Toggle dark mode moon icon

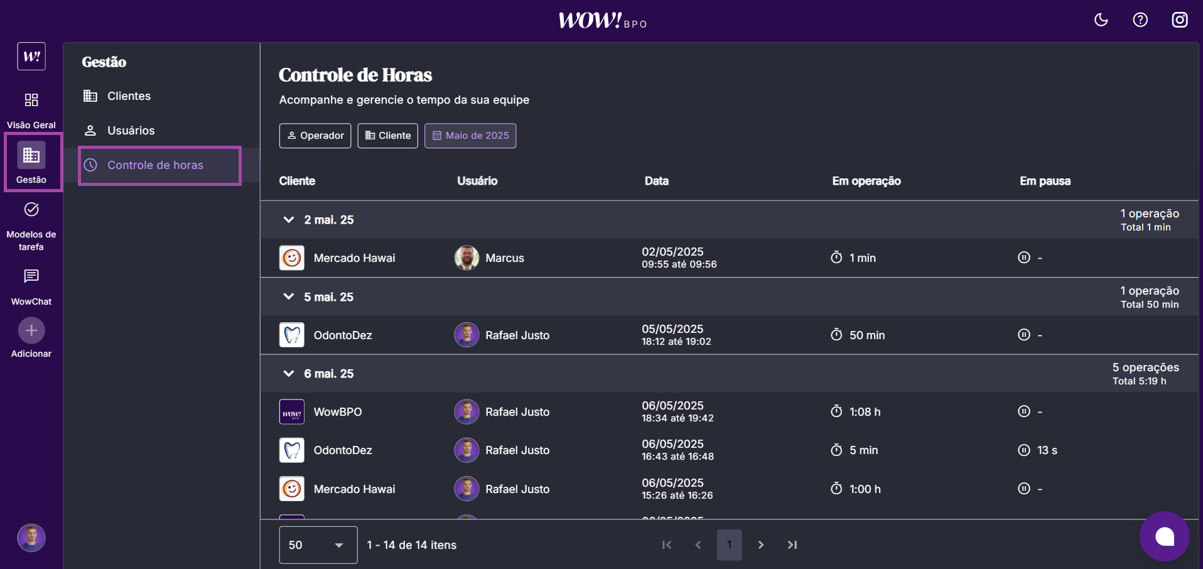pyautogui.click(x=1101, y=20)
